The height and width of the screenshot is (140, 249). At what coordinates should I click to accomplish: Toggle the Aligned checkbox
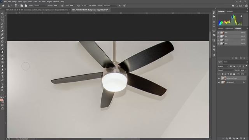tap(90, 5)
